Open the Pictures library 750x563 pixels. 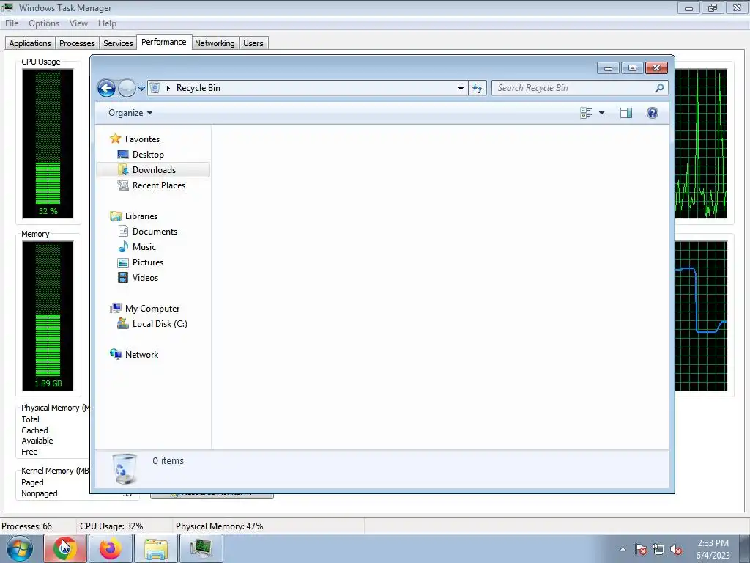pyautogui.click(x=148, y=262)
